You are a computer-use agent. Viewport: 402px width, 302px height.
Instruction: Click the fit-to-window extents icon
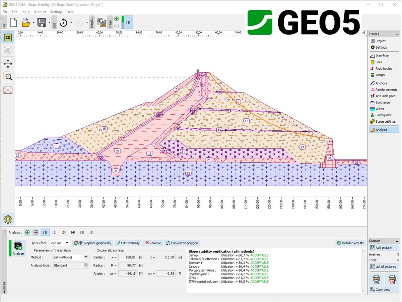pos(8,90)
